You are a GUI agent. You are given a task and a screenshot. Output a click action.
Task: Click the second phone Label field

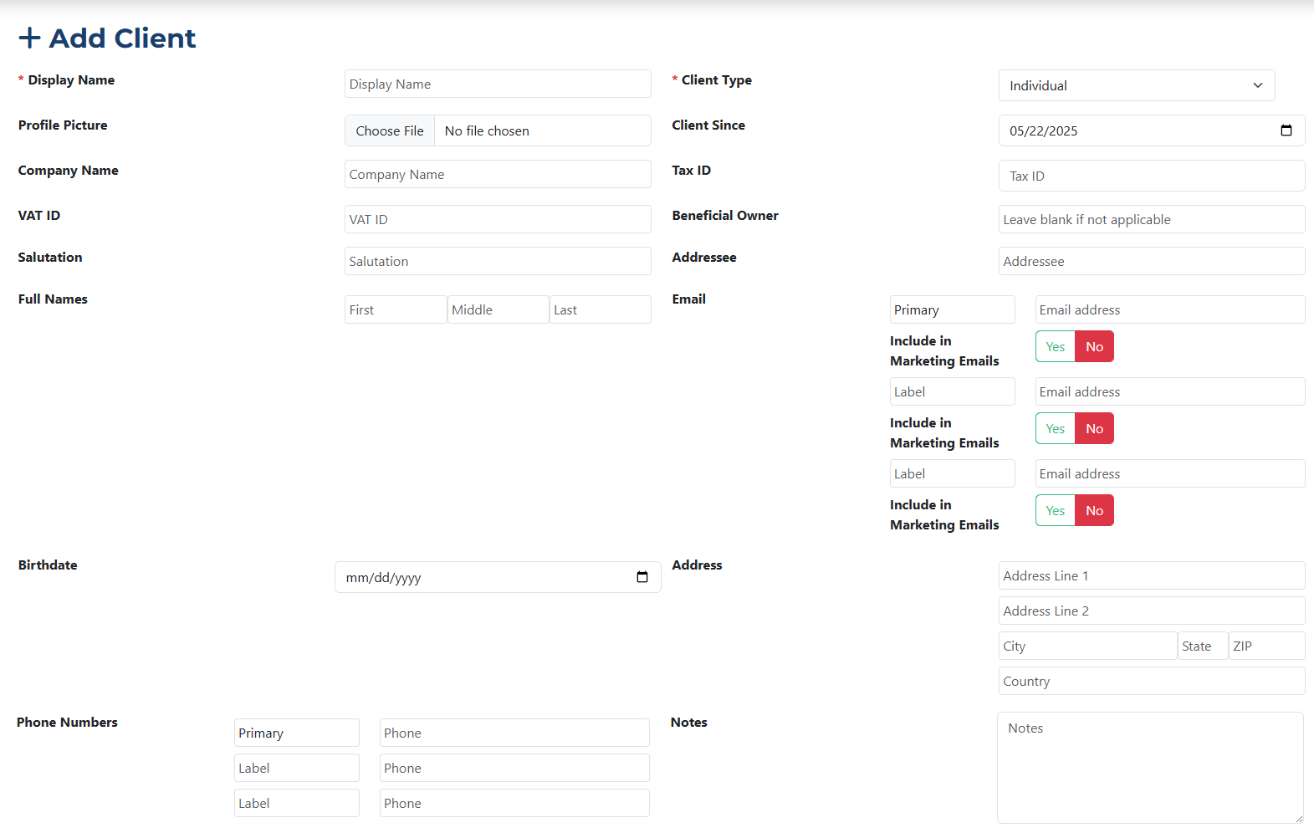tap(297, 768)
